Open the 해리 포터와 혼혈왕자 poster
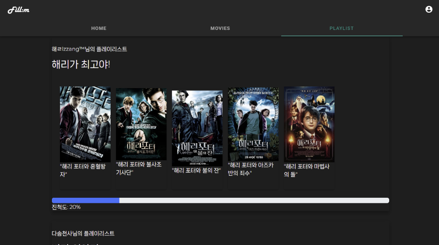 pos(85,124)
